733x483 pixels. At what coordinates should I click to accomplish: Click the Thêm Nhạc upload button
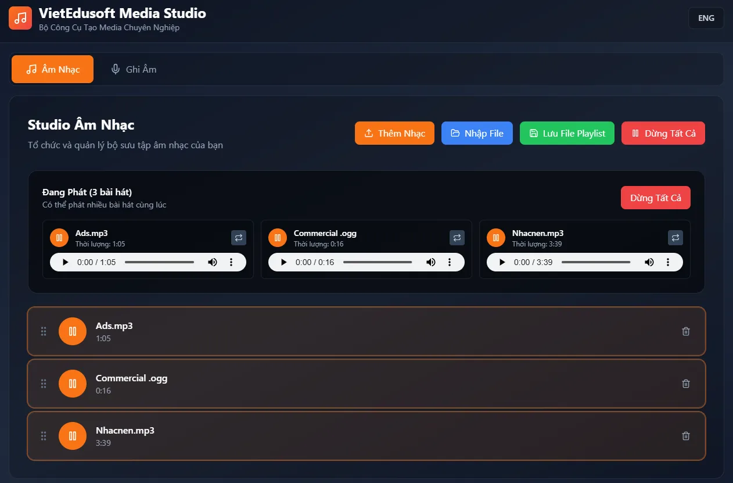tap(394, 133)
